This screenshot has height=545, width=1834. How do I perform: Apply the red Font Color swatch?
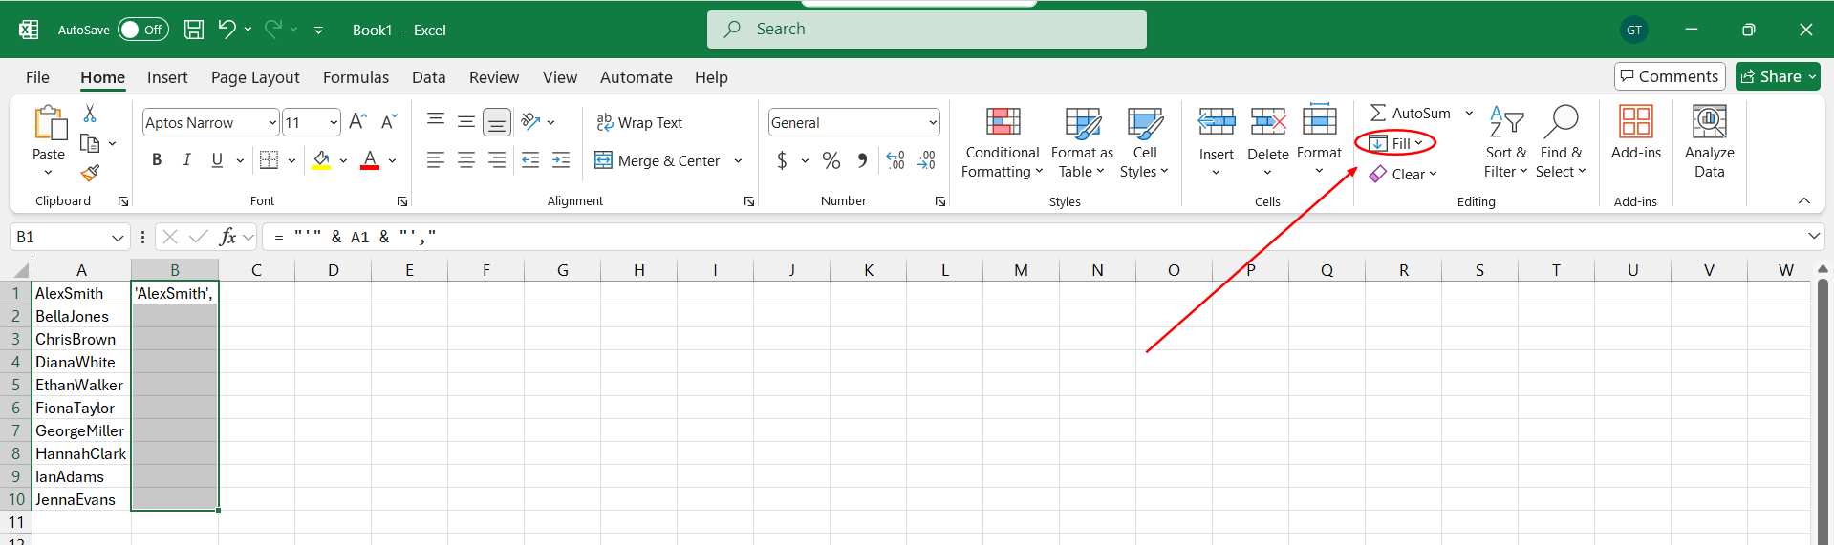(x=370, y=159)
